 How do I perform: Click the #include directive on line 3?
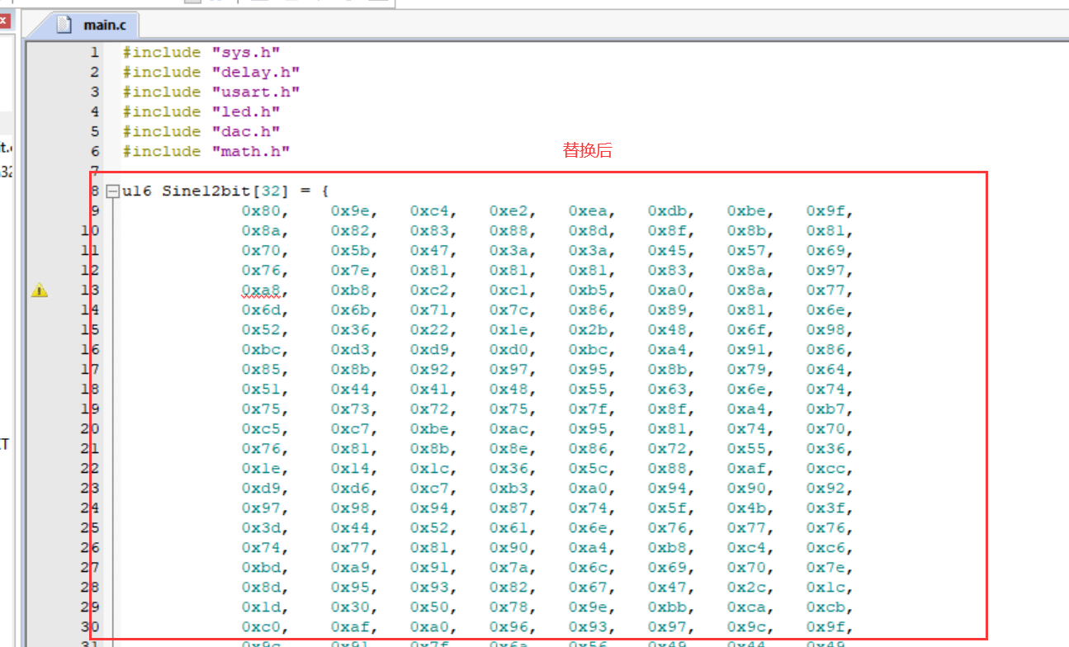162,92
